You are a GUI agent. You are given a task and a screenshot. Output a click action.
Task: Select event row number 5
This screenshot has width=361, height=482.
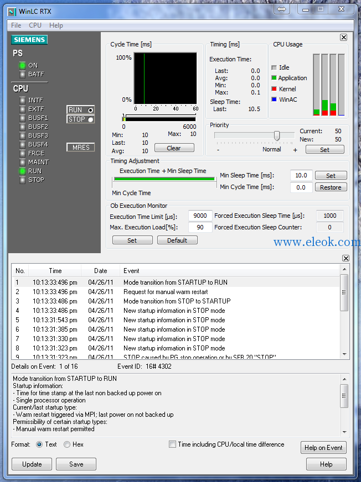tap(176, 320)
